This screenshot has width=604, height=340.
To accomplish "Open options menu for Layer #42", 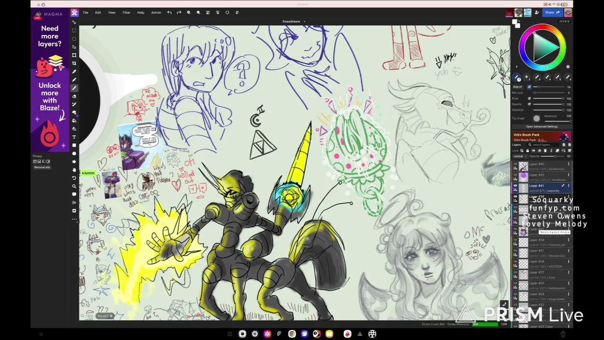I will click(569, 175).
